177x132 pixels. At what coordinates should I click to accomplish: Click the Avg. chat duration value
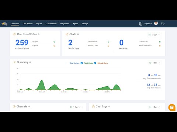(153, 85)
